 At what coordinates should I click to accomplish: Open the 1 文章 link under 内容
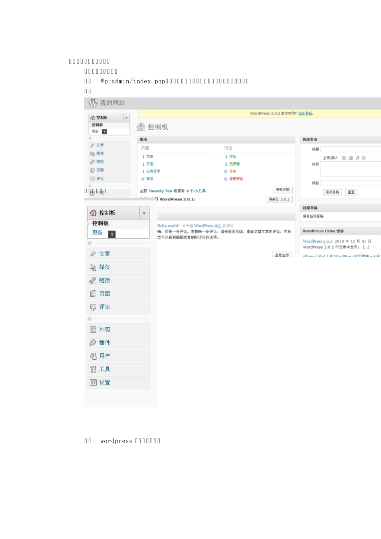click(x=148, y=157)
